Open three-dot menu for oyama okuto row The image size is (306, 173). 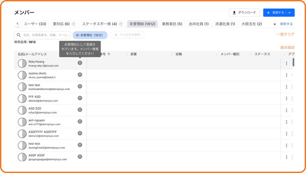tap(286, 75)
